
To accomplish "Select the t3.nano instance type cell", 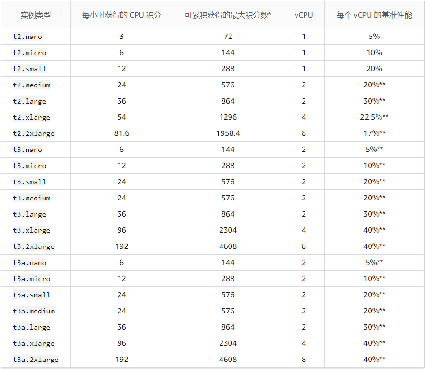I will (28, 150).
